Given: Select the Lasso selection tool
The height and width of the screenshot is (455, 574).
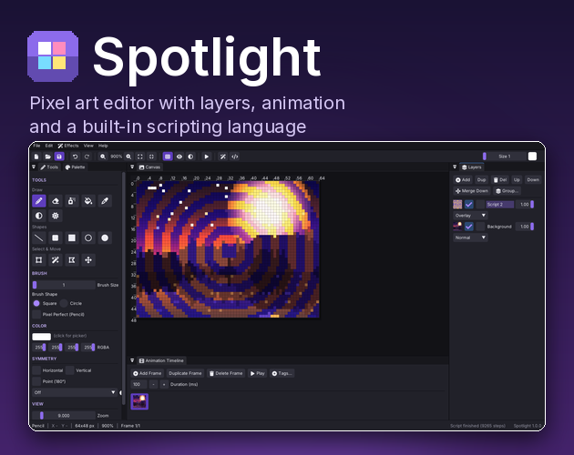Looking at the screenshot, I should click(72, 260).
